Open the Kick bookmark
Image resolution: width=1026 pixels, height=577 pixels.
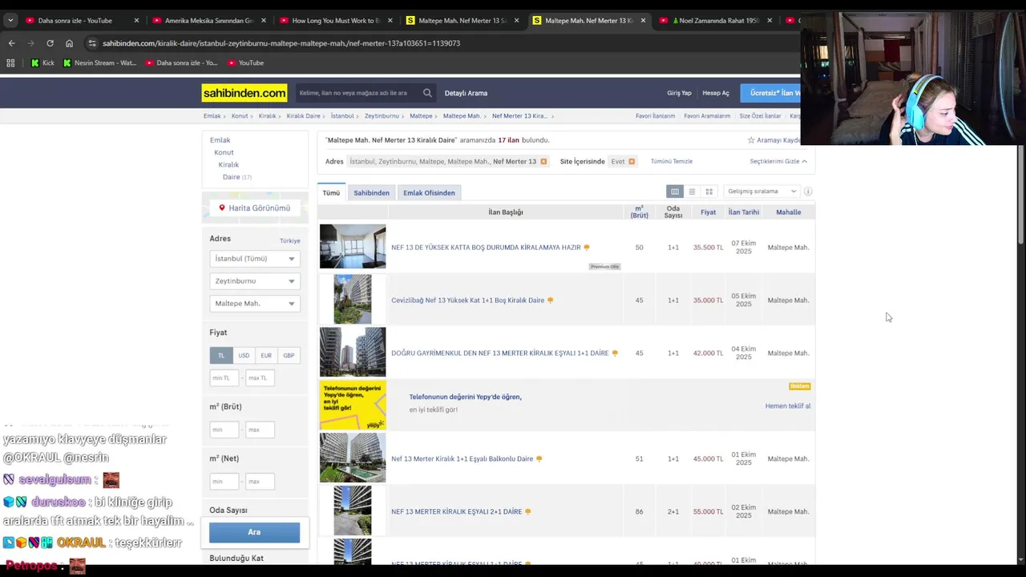42,63
